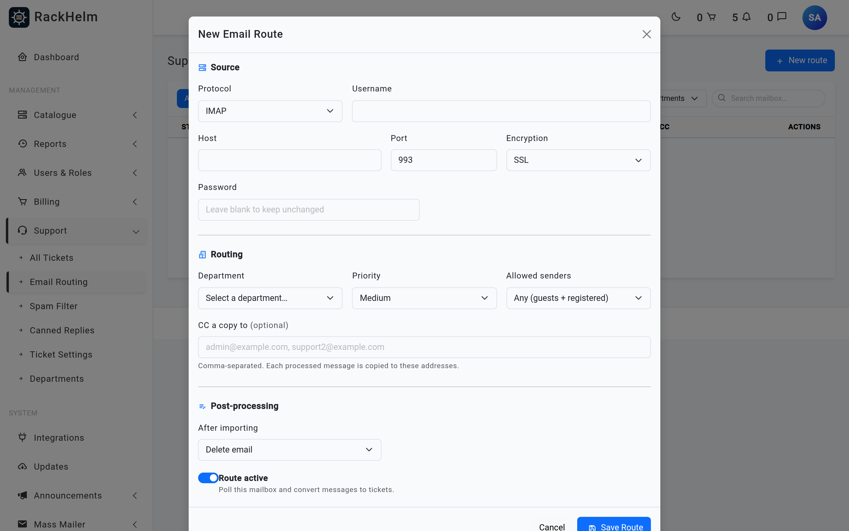
Task: Click the Dashboard home icon
Action: [x=22, y=57]
